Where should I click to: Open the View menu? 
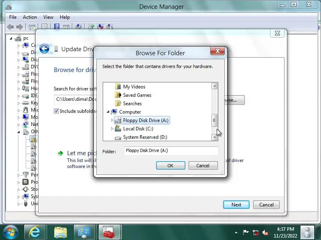coord(48,17)
